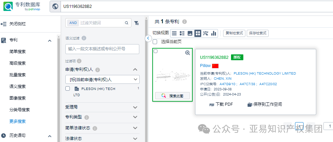
Task: Click the filter items info icon
Action: [79, 61]
